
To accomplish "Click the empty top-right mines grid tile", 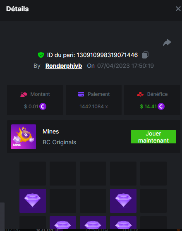I will pos(153,174).
